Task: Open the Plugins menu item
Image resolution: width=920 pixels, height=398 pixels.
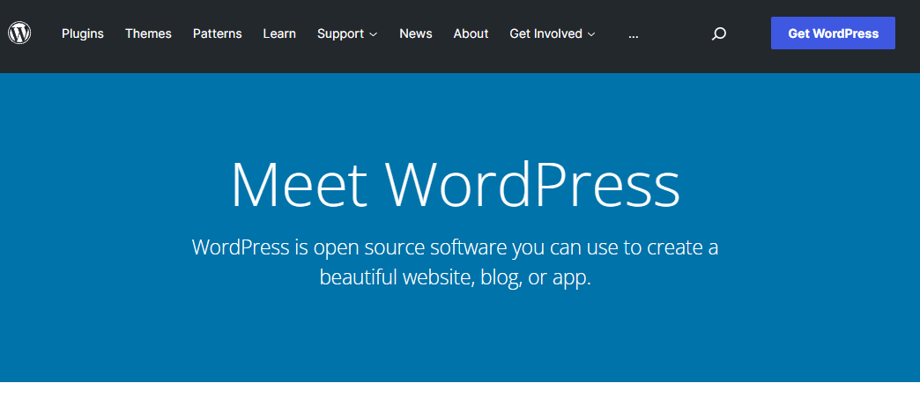Action: [x=83, y=34]
